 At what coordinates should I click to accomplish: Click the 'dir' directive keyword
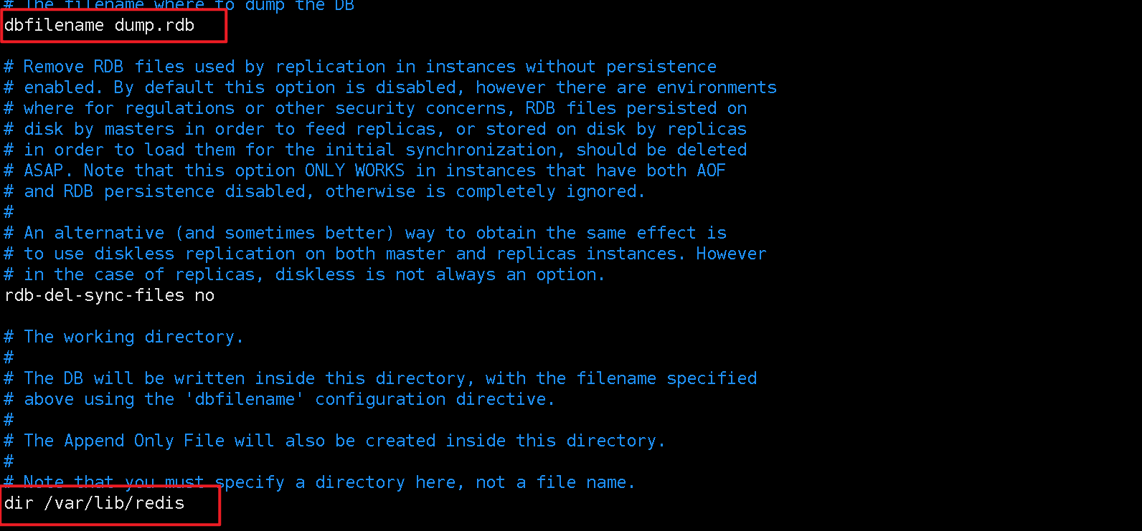(19, 504)
